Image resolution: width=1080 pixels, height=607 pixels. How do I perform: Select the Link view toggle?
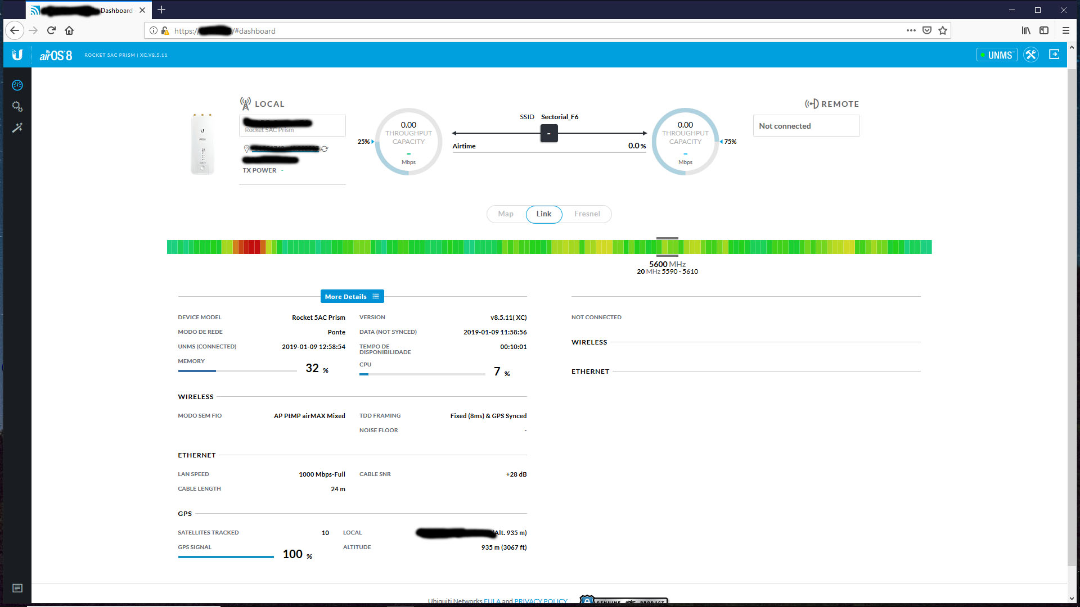point(543,214)
